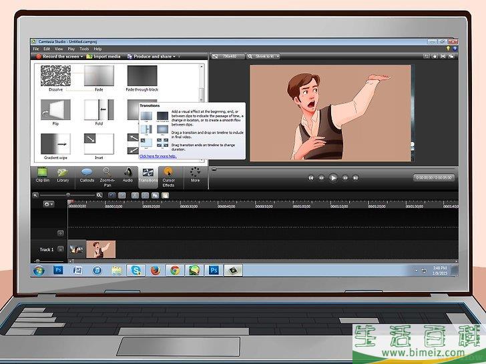Click the tips lightbulb icon

click(x=448, y=49)
